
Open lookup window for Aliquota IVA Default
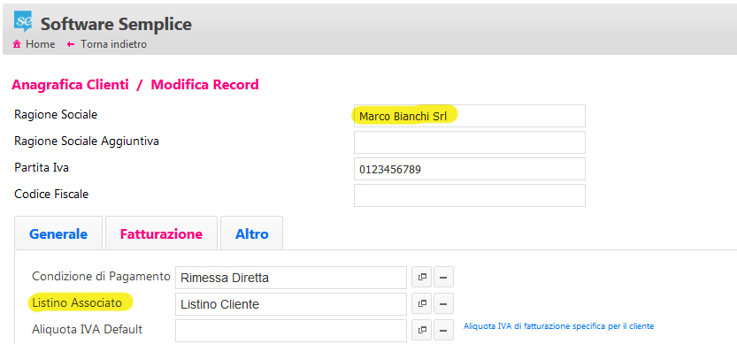pyautogui.click(x=422, y=331)
